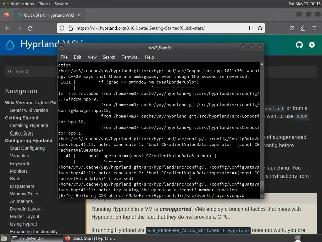Screen dimensions: 322x242
Task: Open a new Firefox tab
Action: (x=92, y=15)
